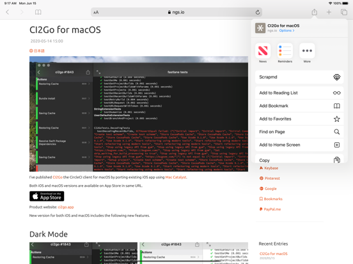Click the CI2Go for macOS page heading
Screen dimensions: 353x264
point(65,30)
